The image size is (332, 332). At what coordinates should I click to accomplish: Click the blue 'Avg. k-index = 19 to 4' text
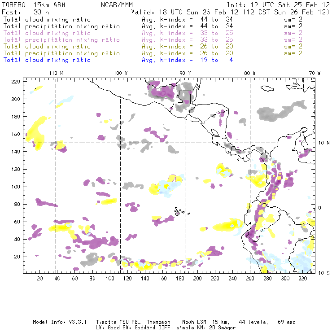pyautogui.click(x=188, y=60)
